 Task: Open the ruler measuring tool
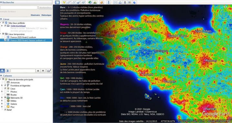click(109, 2)
